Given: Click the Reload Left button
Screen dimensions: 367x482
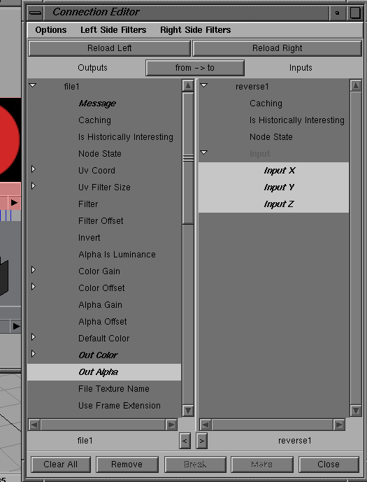Looking at the screenshot, I should [x=109, y=48].
